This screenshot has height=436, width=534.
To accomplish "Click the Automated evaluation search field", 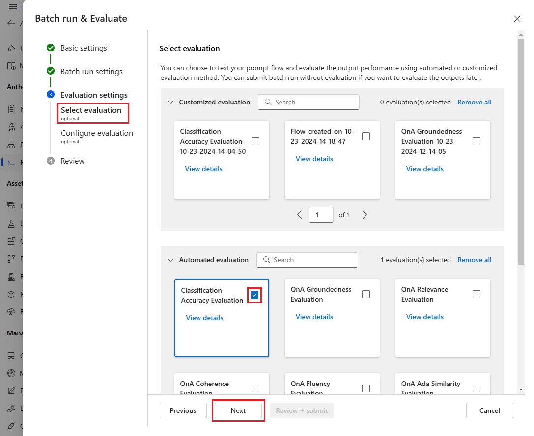I will pyautogui.click(x=307, y=260).
